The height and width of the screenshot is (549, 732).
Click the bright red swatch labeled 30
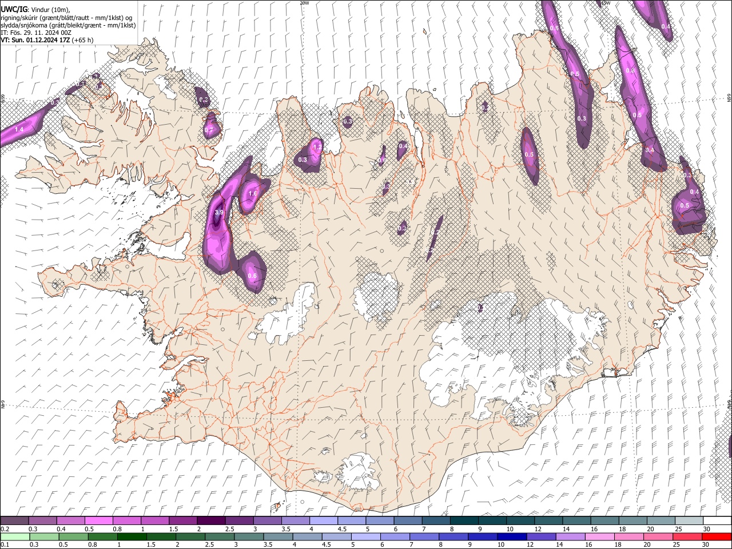[717, 536]
